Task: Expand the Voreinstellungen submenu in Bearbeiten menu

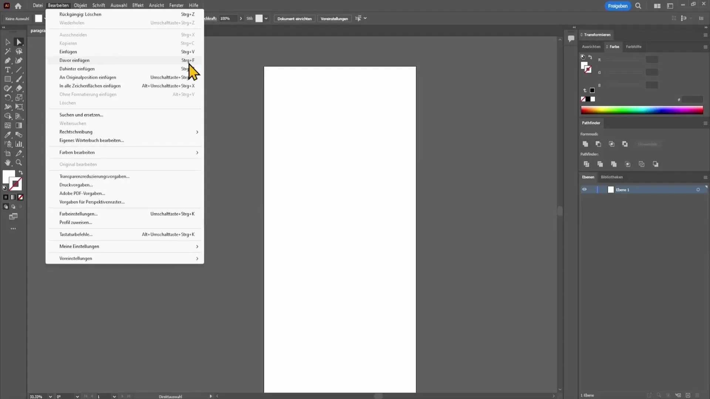Action: [125, 259]
